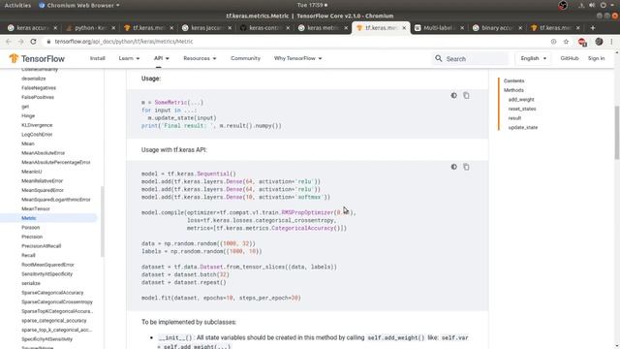Viewport: 620px width, 349px height.
Task: Expand the API dropdown menu
Action: [x=162, y=58]
